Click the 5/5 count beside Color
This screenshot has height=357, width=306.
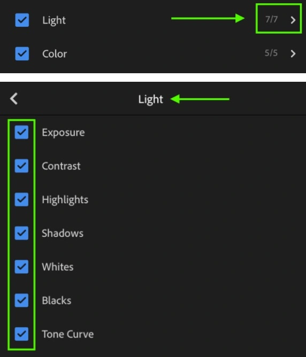[271, 53]
